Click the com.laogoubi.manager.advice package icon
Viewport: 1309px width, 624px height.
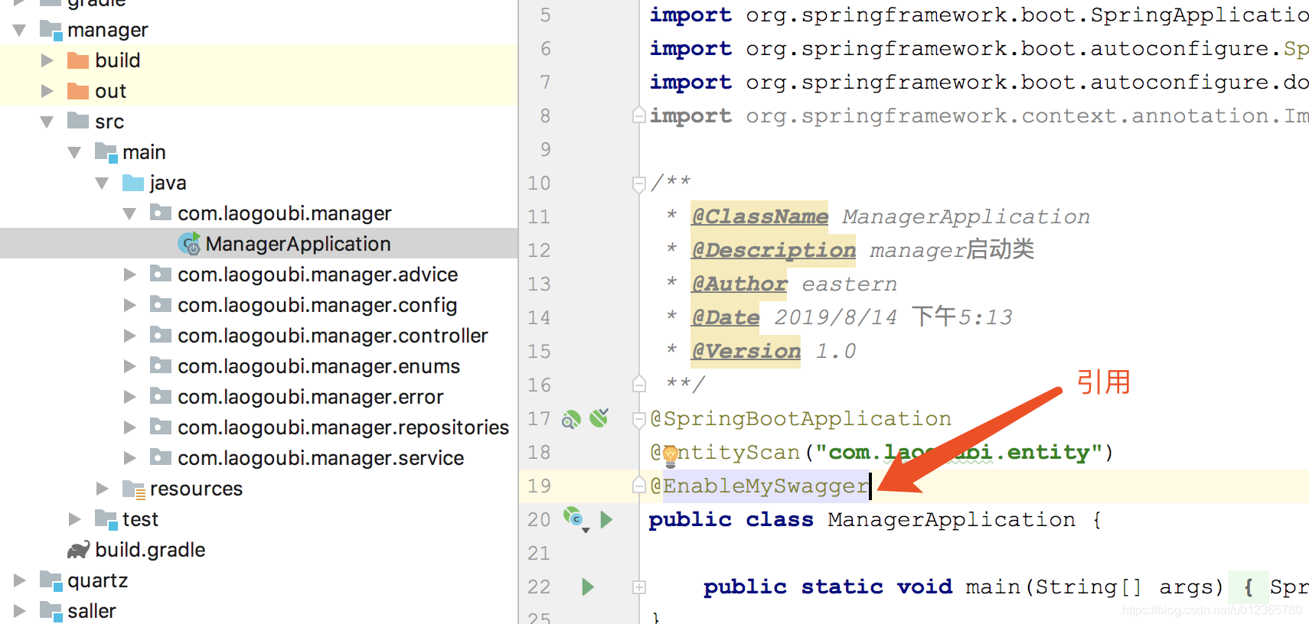point(161,273)
